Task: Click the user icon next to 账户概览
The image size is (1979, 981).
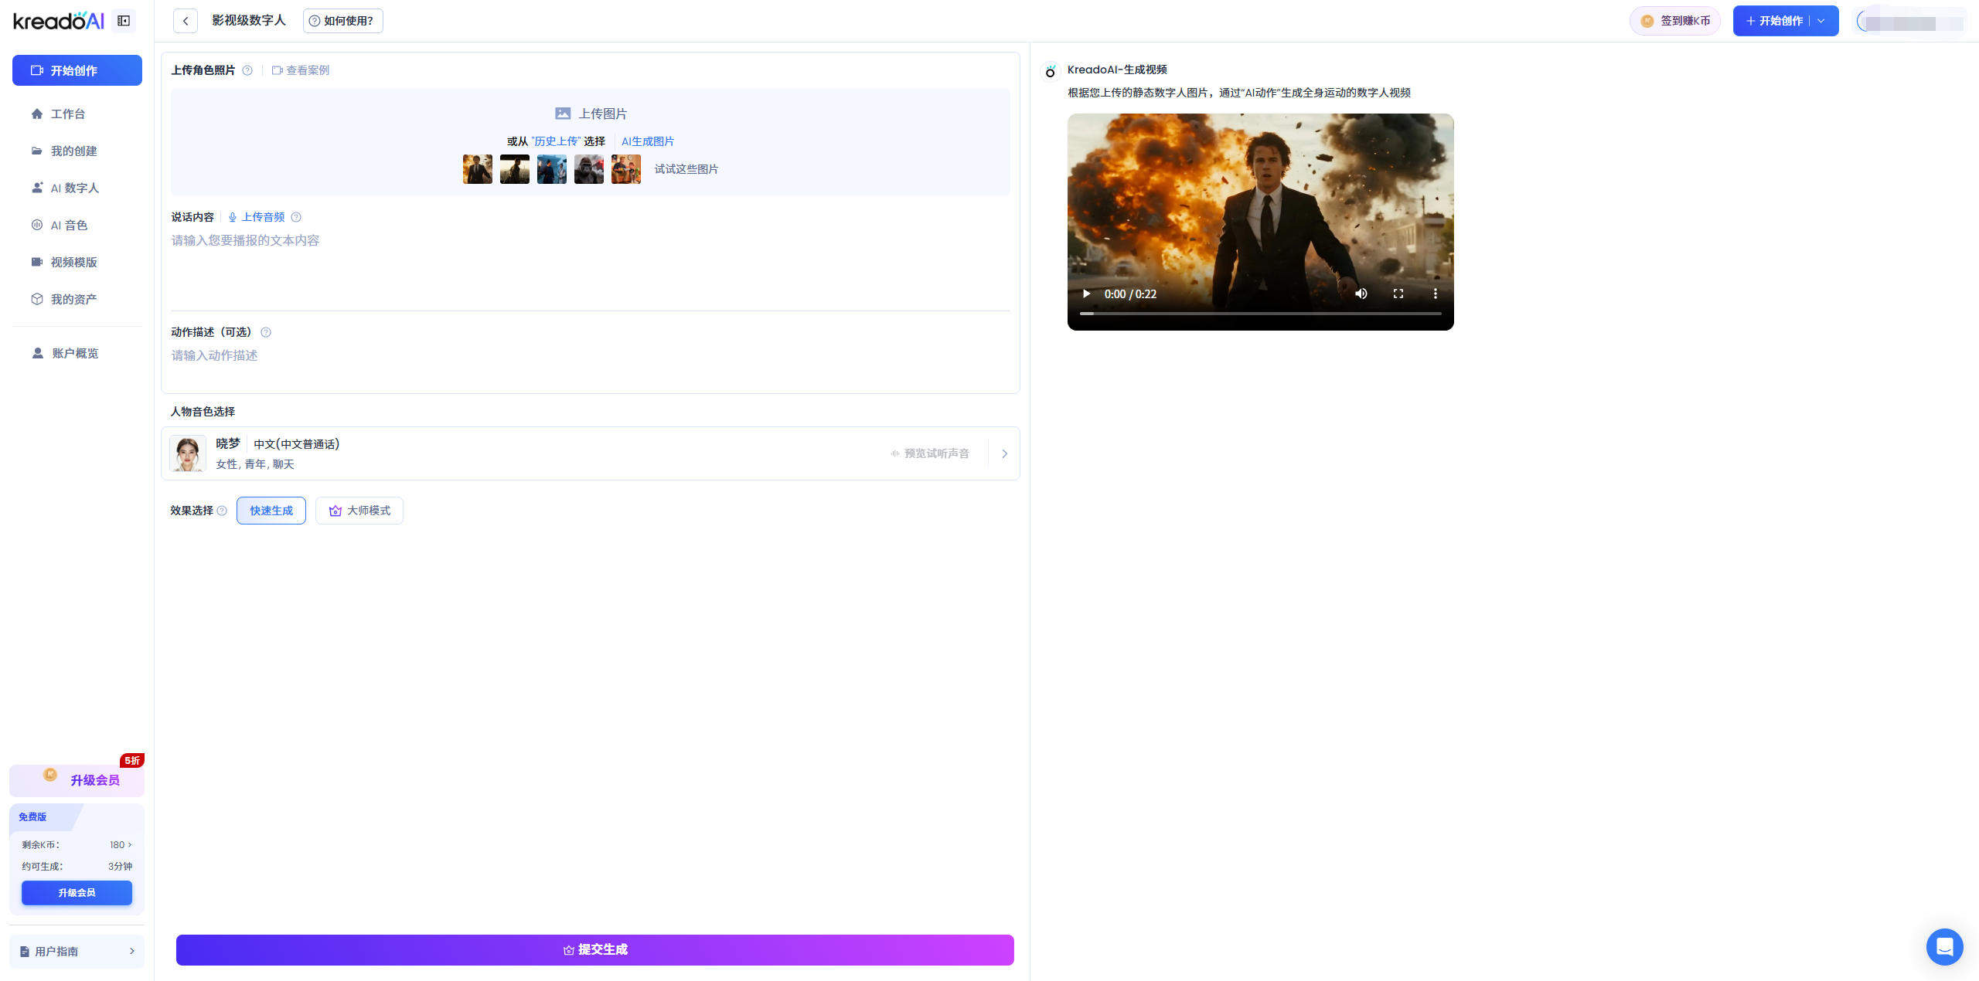Action: 37,353
